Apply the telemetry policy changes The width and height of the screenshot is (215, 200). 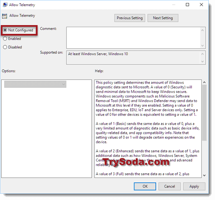pos(194,186)
